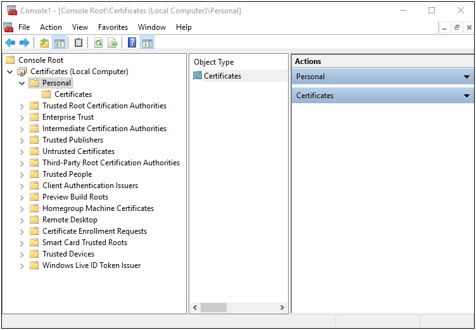Open the Favorites menu

pos(113,27)
